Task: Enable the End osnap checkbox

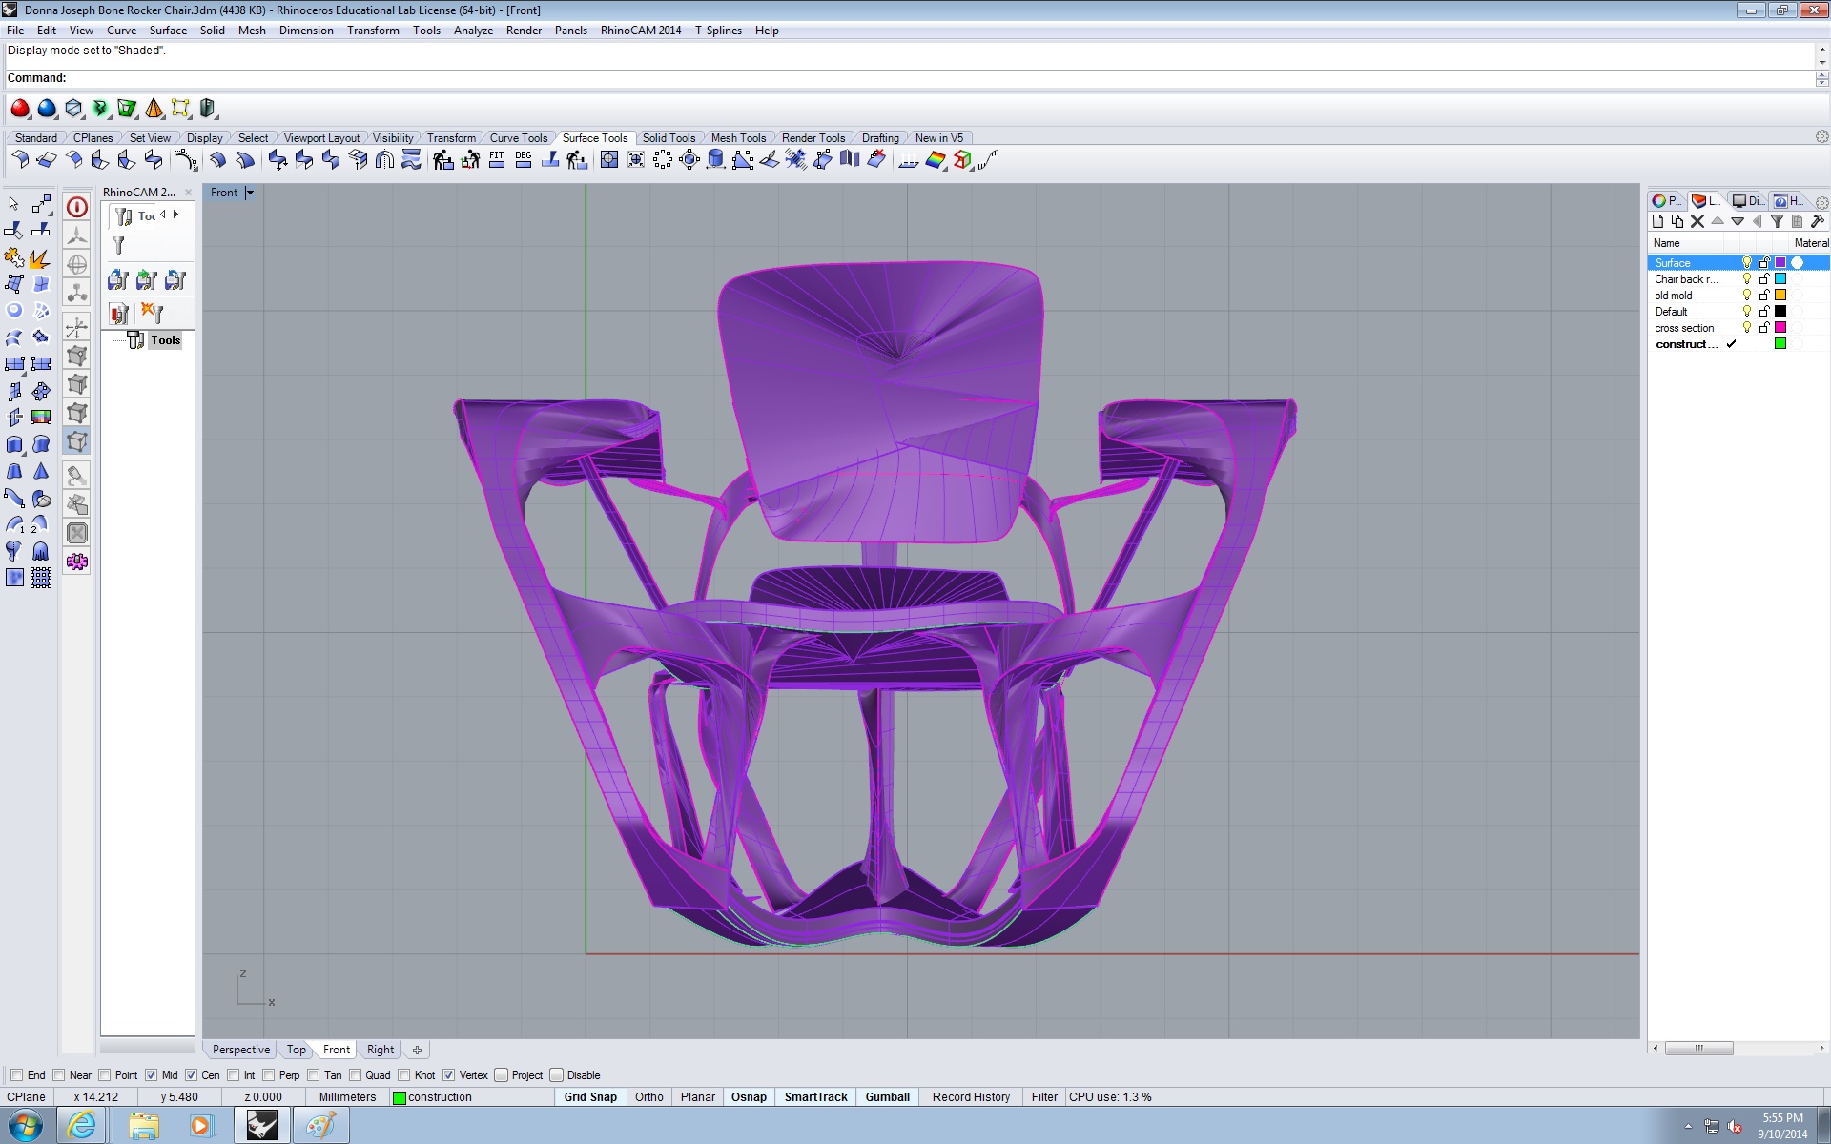Action: click(x=16, y=1075)
